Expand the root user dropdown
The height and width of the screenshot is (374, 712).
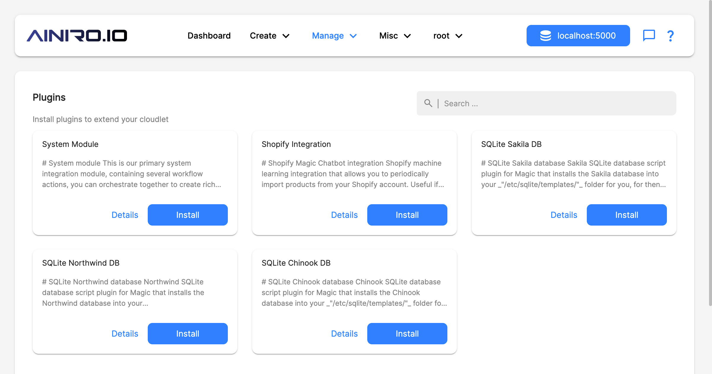[x=447, y=36]
